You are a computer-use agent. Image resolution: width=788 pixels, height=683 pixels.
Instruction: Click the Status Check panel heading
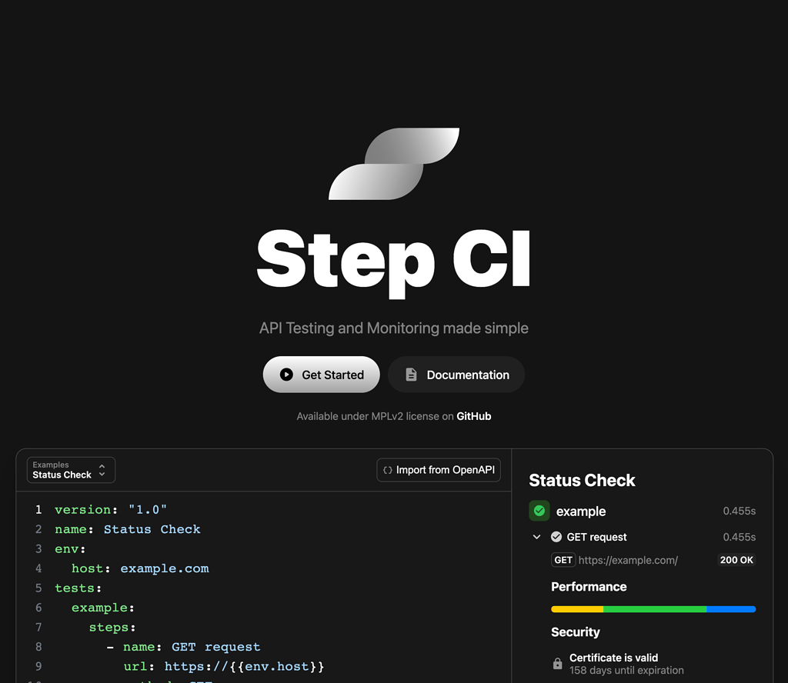coord(582,480)
